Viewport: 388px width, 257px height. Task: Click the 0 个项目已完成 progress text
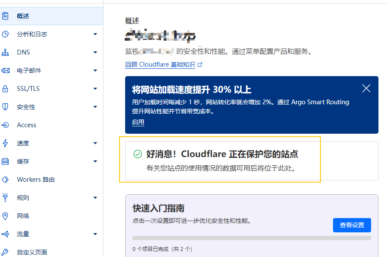click(162, 249)
